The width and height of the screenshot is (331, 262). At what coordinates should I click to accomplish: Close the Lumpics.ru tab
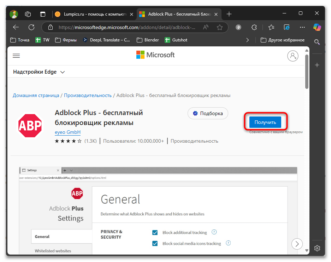(x=131, y=14)
